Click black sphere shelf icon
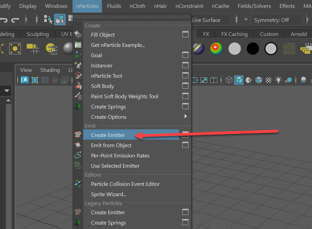The height and width of the screenshot is (229, 312). point(253,49)
